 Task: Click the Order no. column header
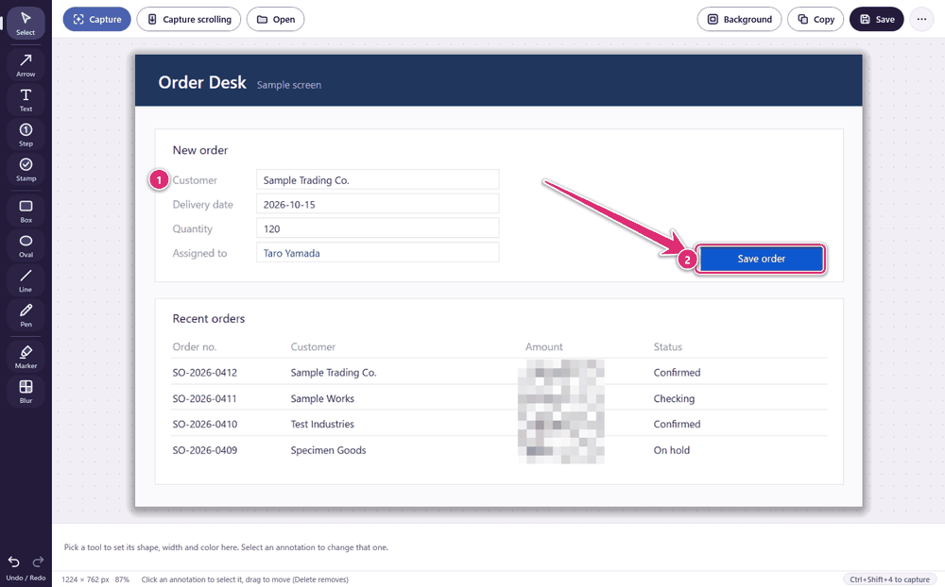tap(194, 346)
